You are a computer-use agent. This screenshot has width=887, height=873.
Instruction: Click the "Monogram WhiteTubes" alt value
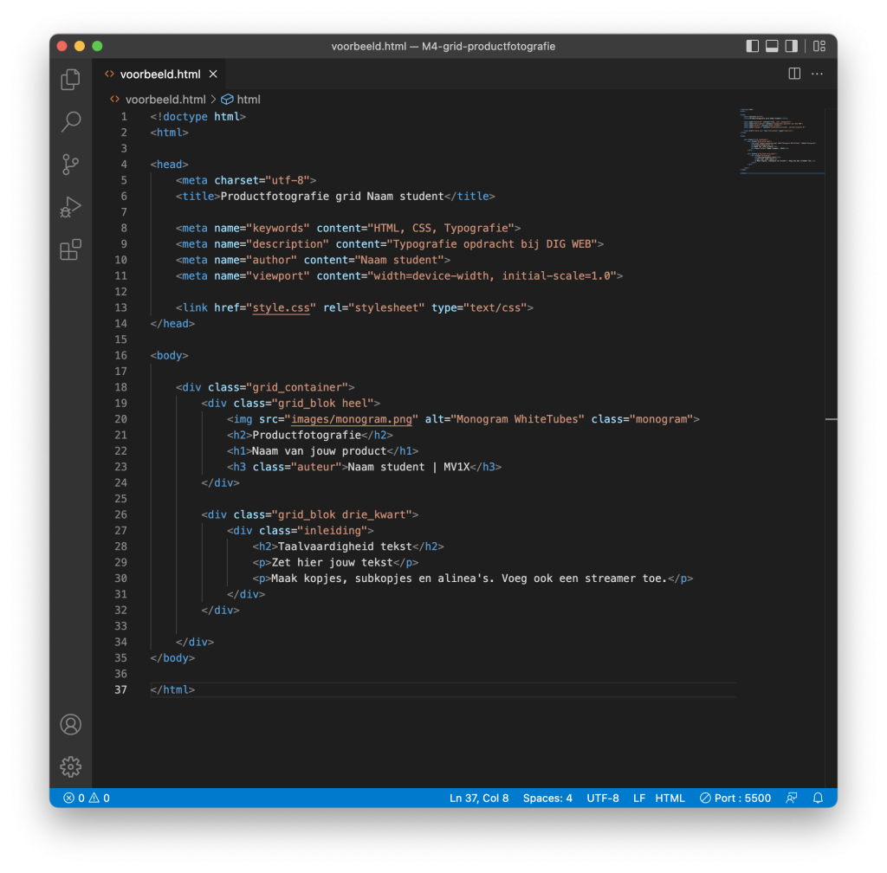(x=517, y=419)
